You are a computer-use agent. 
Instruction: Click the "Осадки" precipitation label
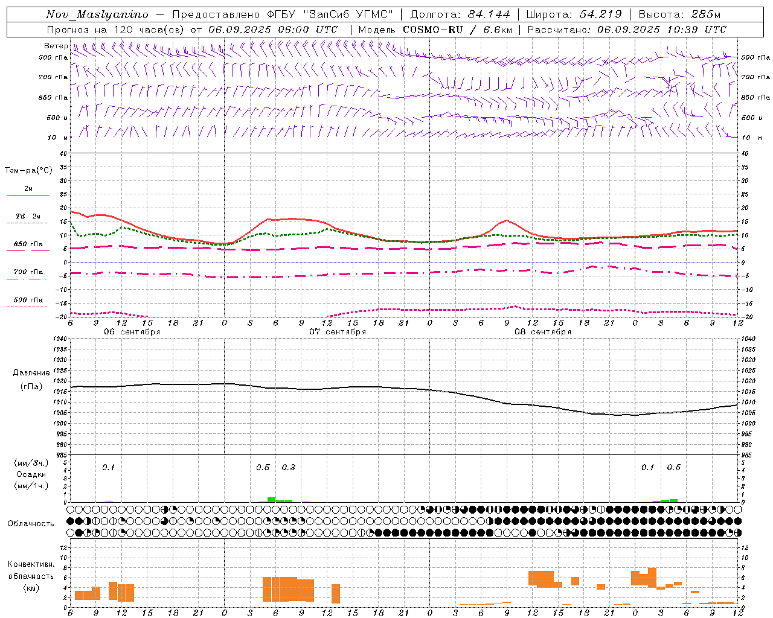[31, 474]
